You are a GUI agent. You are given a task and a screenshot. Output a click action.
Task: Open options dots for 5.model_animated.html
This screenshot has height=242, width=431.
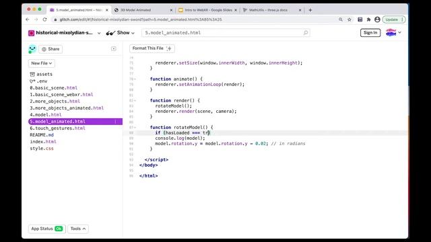[x=115, y=122]
